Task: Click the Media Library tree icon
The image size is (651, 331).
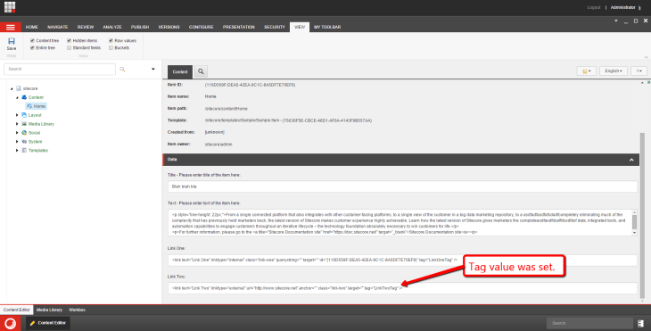Action: 24,124
